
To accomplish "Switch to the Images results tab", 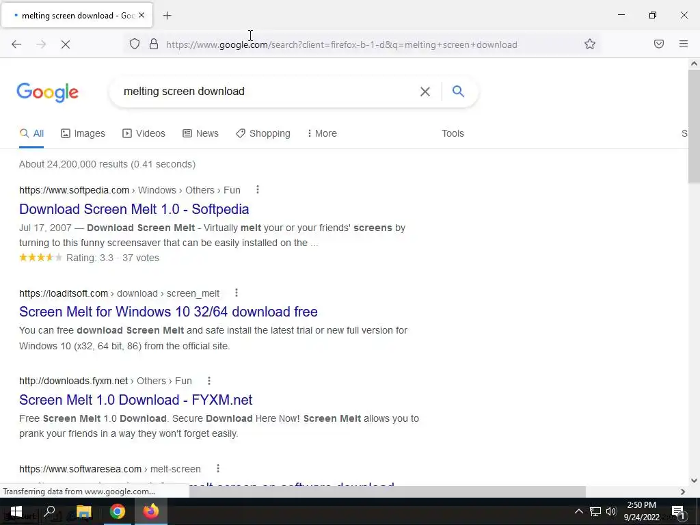I will click(x=83, y=133).
